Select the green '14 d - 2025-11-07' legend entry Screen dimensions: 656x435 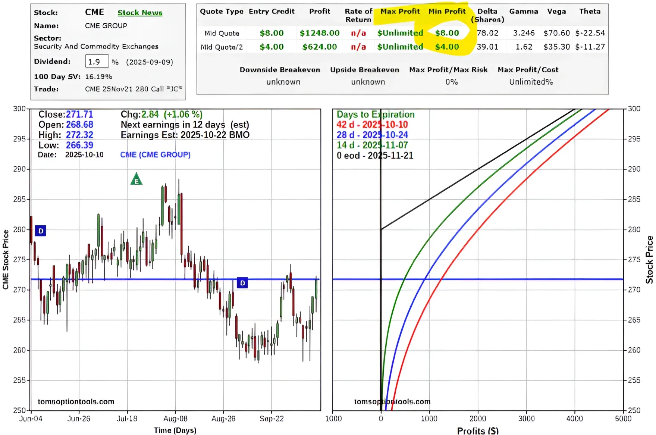[372, 145]
